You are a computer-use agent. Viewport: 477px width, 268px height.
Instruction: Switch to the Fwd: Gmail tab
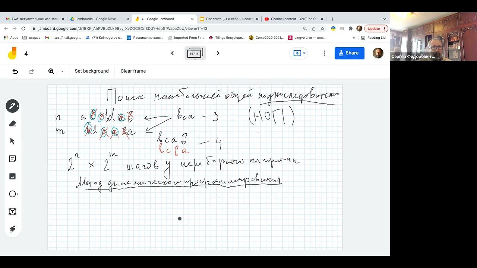coord(34,19)
